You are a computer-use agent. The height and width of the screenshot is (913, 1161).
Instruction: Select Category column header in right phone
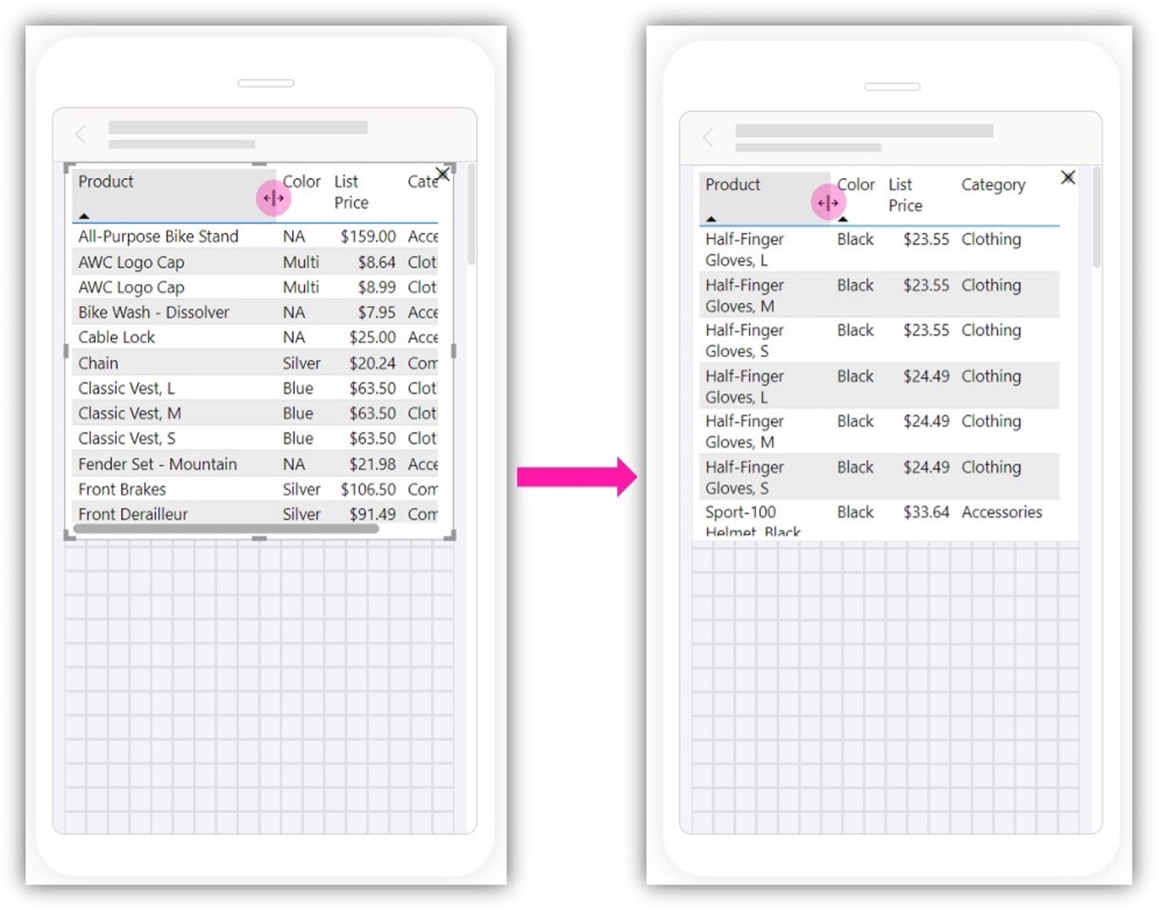tap(993, 185)
